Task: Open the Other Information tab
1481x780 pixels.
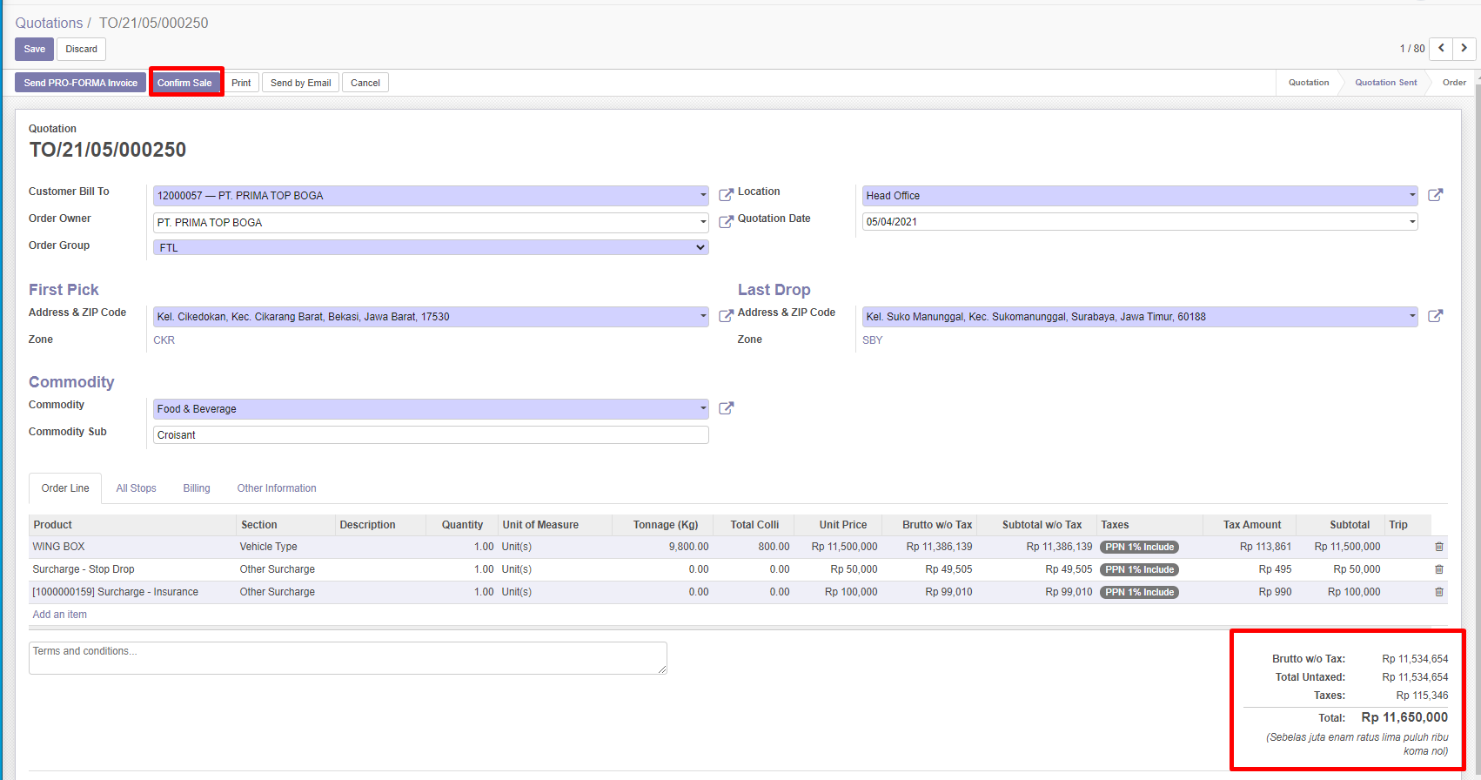Action: click(277, 488)
